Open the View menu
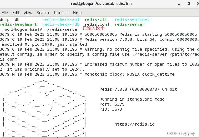The height and width of the screenshot is (138, 199). [28, 13]
